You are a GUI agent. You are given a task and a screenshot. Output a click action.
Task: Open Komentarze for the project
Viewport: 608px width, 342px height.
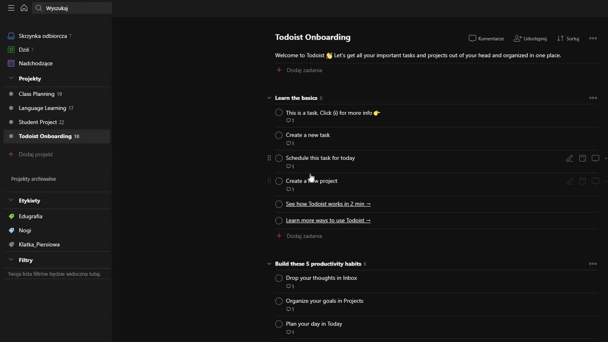(486, 38)
